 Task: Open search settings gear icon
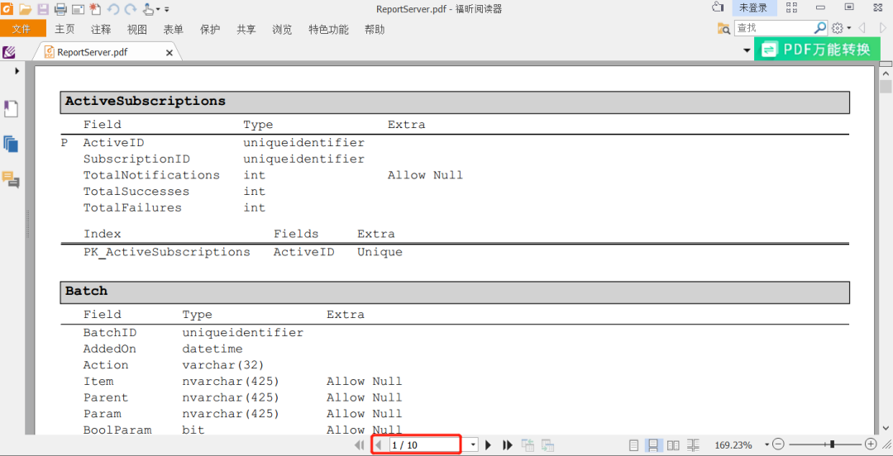pyautogui.click(x=837, y=28)
